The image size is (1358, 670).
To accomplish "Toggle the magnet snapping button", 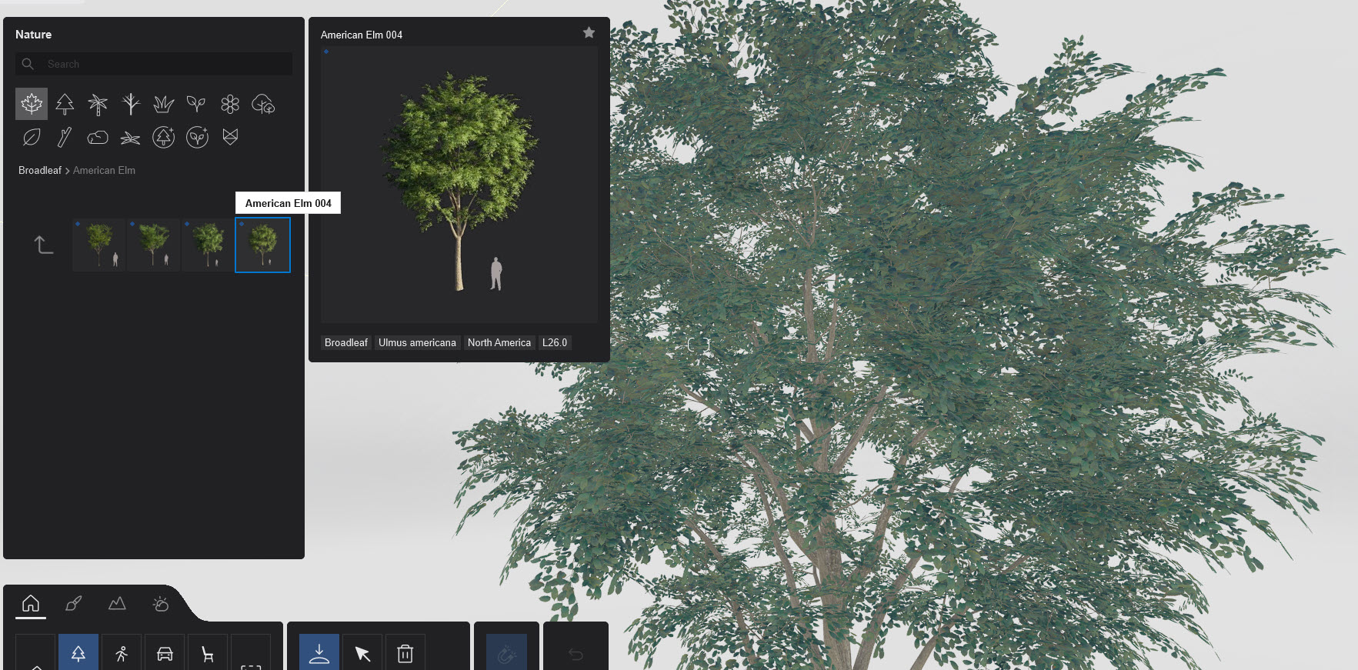I will pos(506,654).
